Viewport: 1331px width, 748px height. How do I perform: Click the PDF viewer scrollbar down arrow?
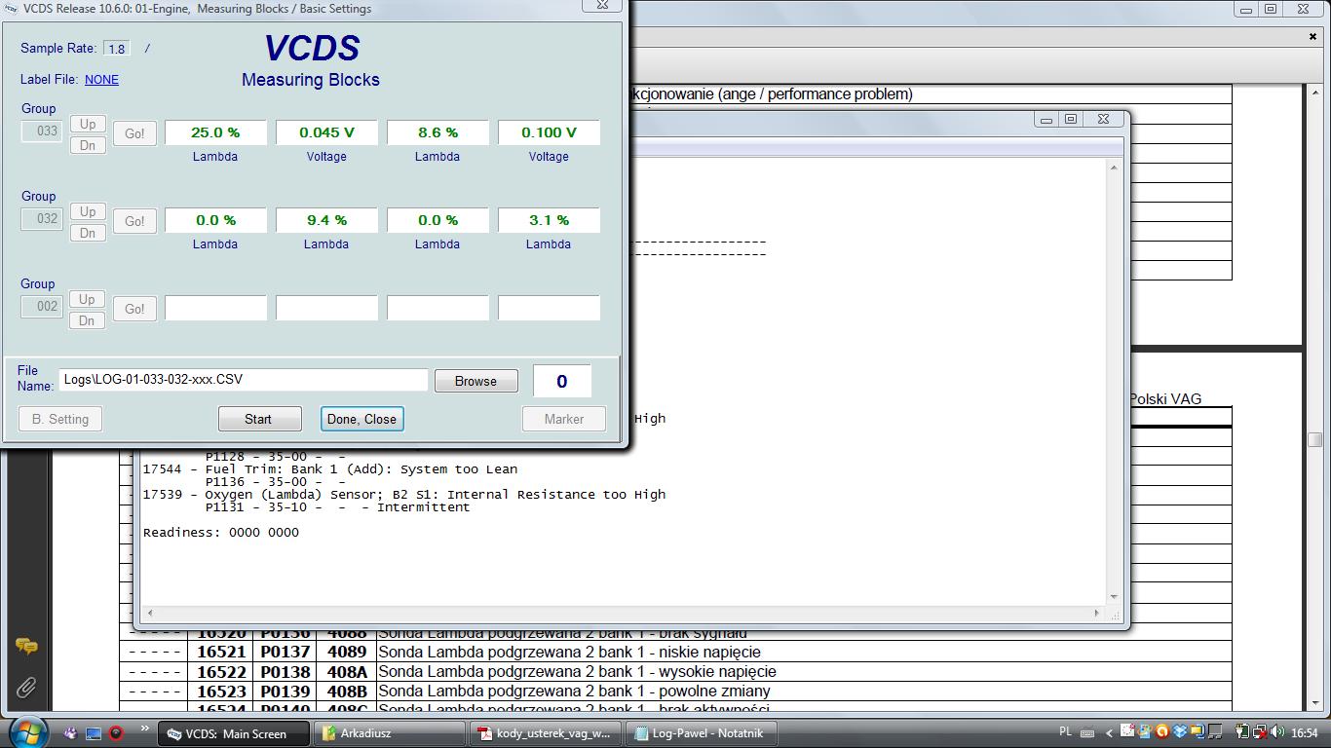pos(1313,702)
